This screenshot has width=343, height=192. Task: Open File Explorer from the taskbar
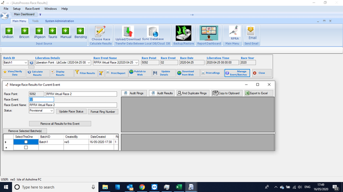pos(105,187)
